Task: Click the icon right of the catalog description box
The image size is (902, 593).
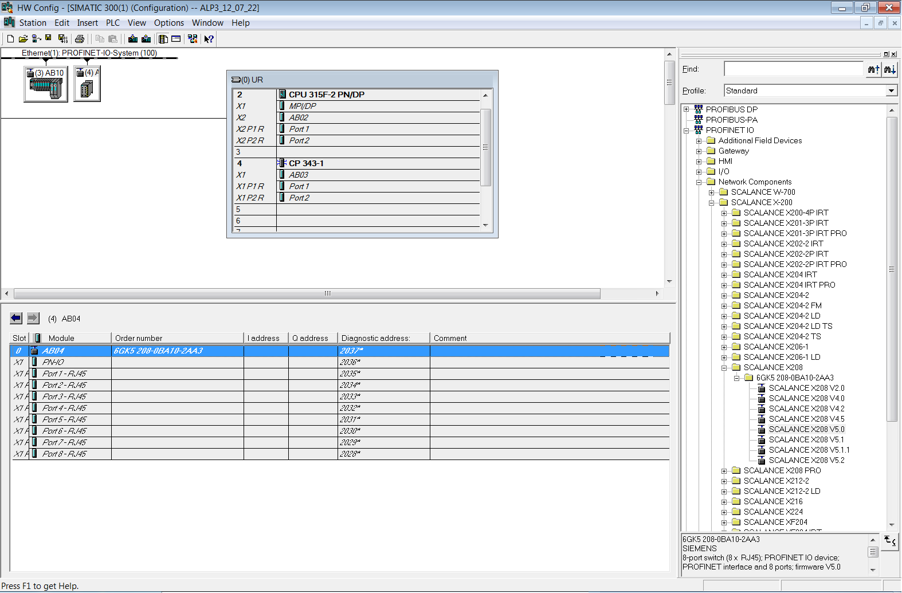Action: (x=890, y=541)
